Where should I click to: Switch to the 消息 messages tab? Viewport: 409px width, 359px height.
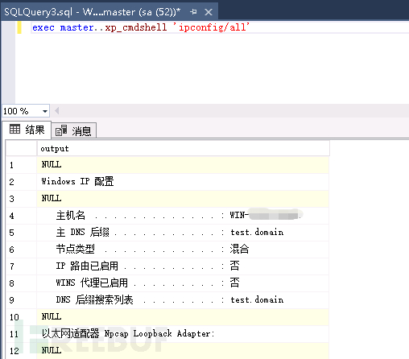[73, 131]
